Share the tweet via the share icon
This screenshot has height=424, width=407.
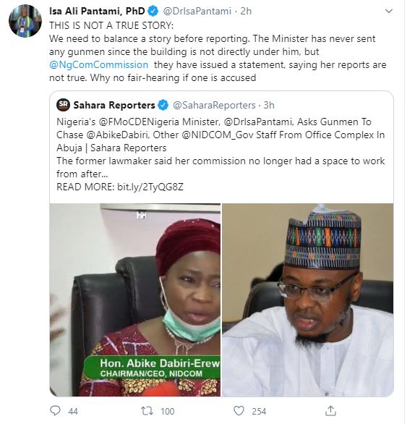pyautogui.click(x=330, y=410)
